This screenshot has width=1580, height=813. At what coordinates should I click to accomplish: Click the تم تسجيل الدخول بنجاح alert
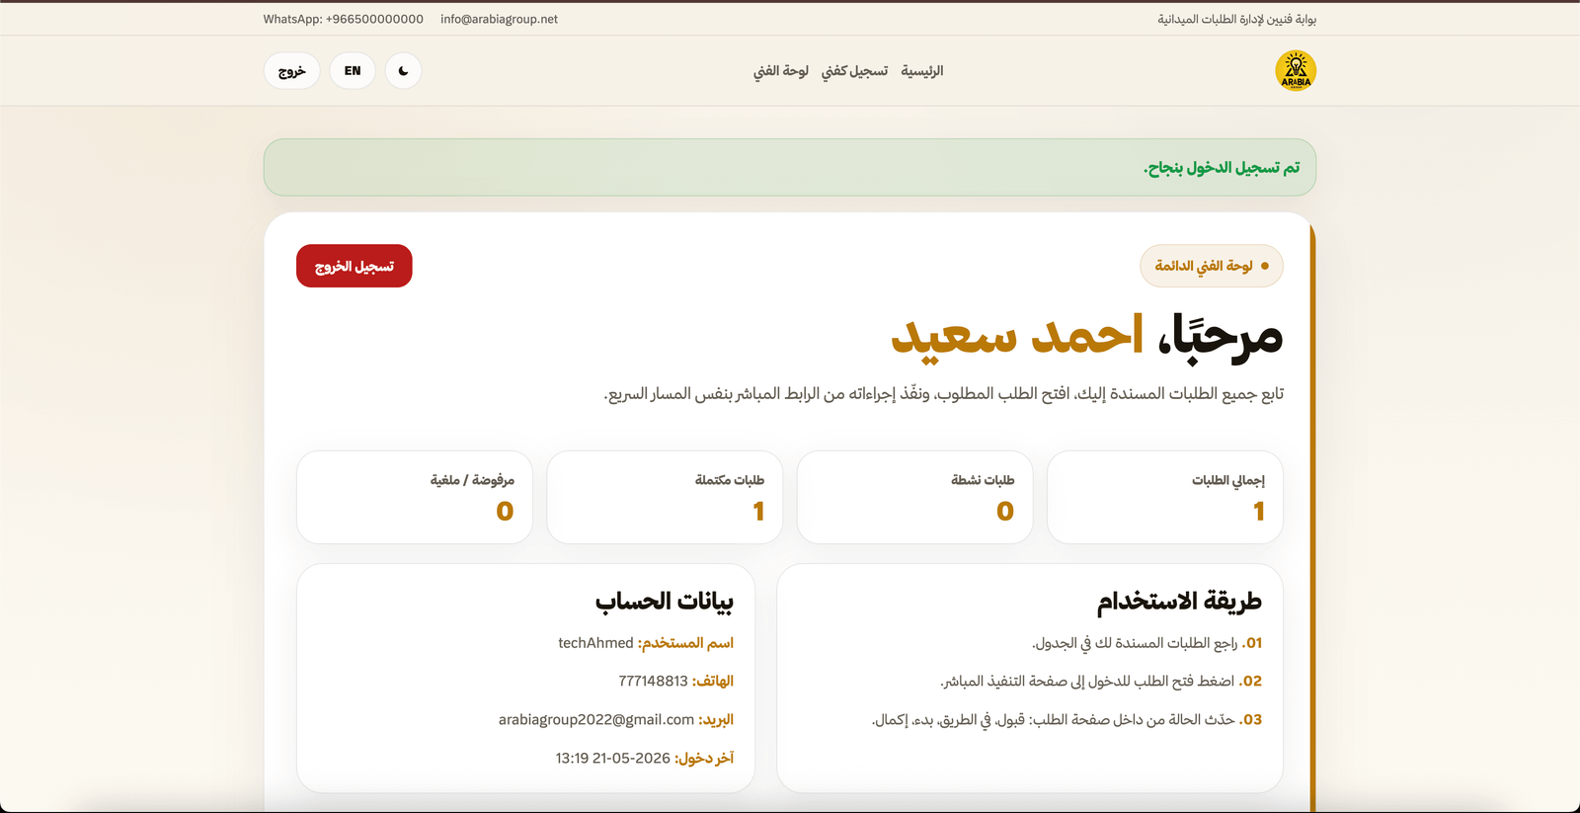click(x=790, y=167)
